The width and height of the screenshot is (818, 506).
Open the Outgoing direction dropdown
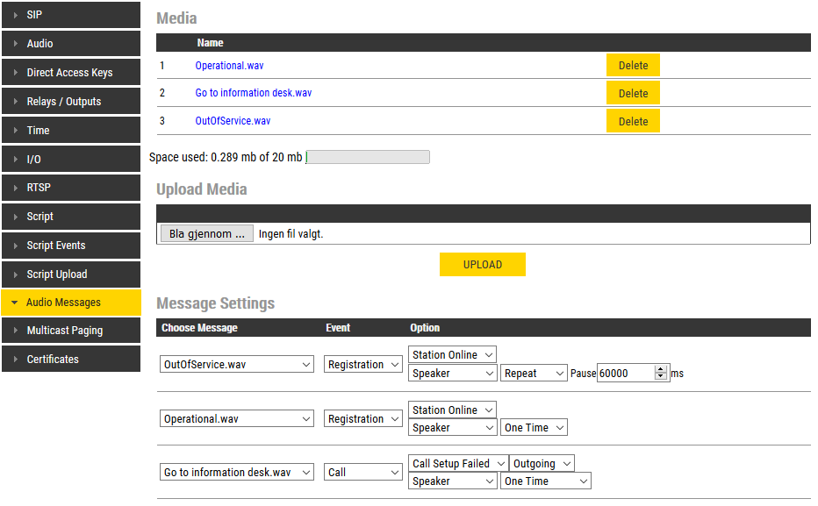542,464
